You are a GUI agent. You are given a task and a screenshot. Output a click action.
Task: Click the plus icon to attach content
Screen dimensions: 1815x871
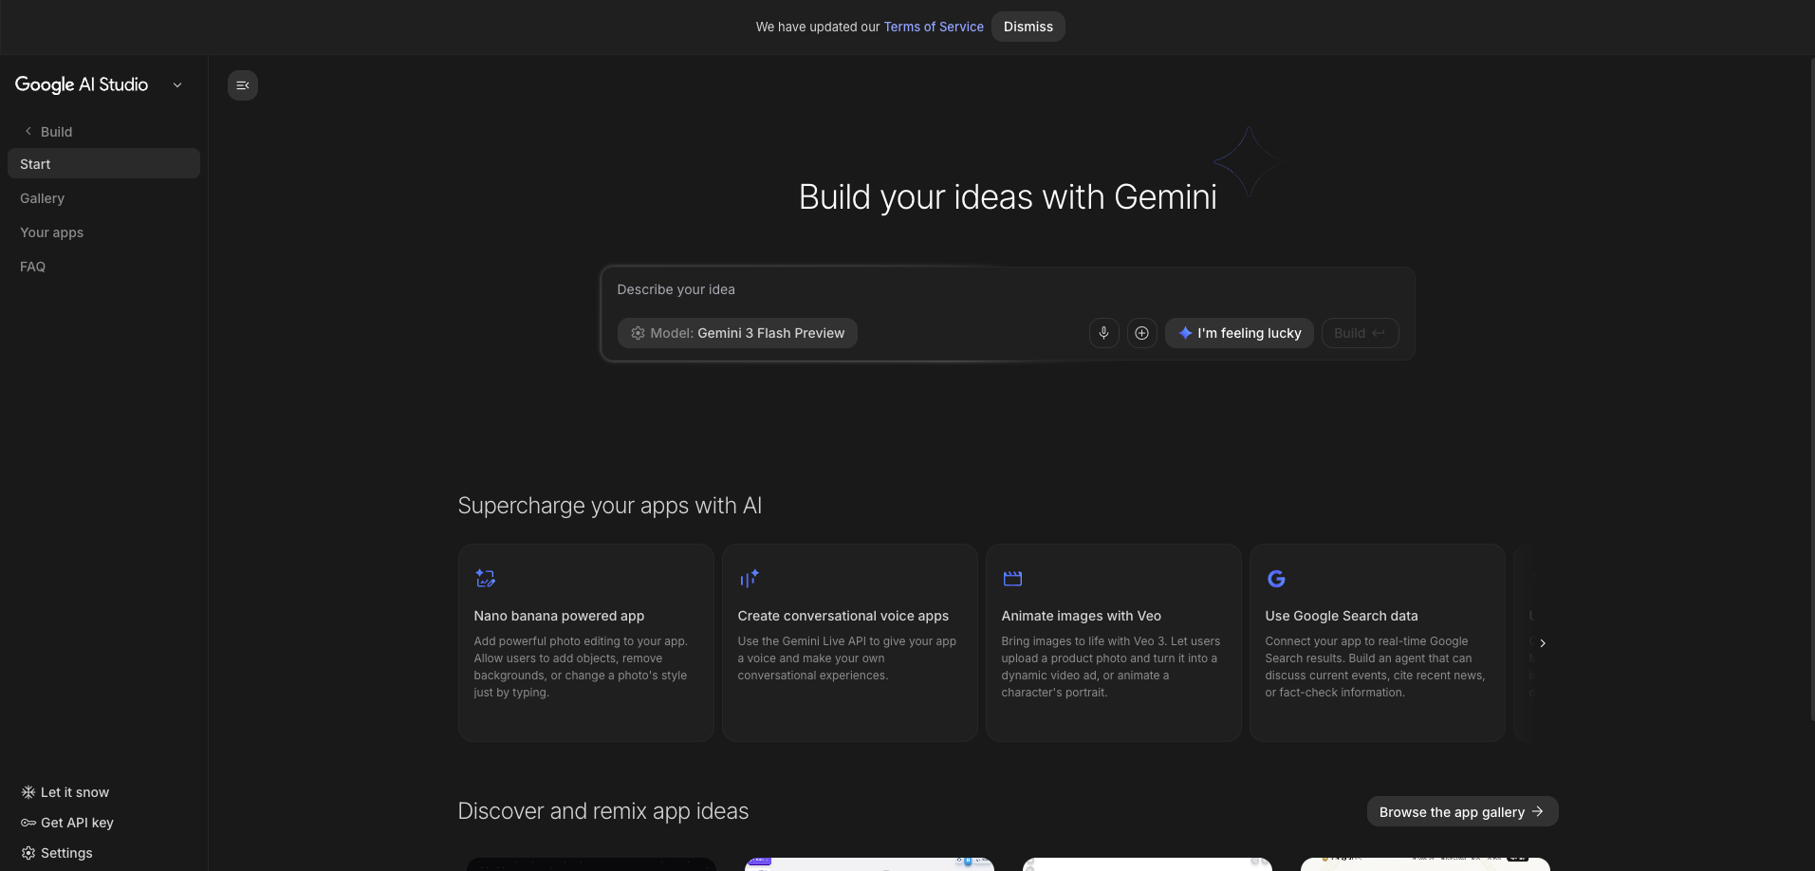pyautogui.click(x=1141, y=333)
